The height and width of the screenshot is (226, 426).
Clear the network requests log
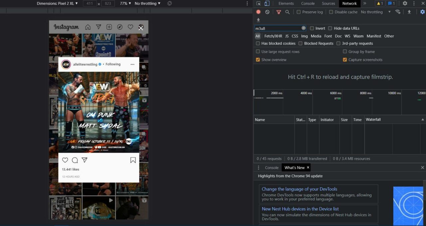point(267,12)
